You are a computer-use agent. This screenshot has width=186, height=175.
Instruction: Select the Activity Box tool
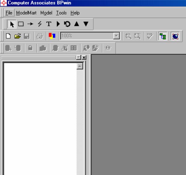pos(21,24)
